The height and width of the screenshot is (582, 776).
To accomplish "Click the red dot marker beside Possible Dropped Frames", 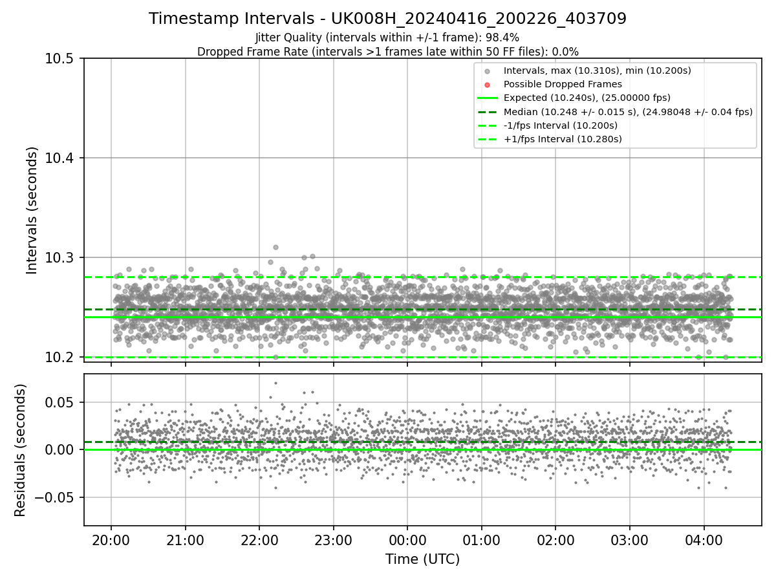I will tap(488, 85).
